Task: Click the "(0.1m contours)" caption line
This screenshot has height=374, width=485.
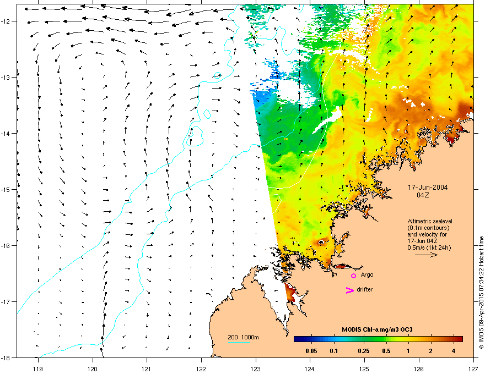Action: (x=428, y=228)
